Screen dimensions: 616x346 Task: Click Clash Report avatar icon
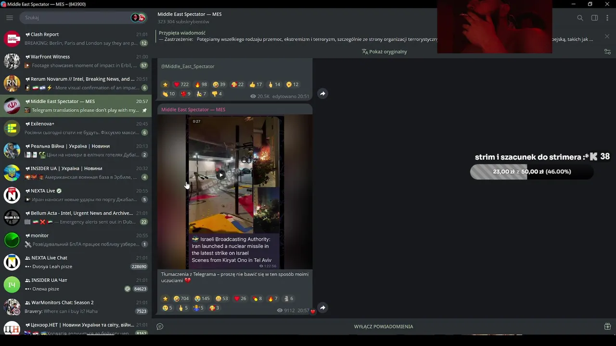point(12,38)
